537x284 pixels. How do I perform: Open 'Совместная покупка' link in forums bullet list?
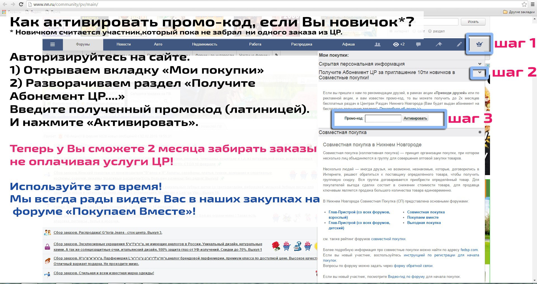click(x=426, y=212)
